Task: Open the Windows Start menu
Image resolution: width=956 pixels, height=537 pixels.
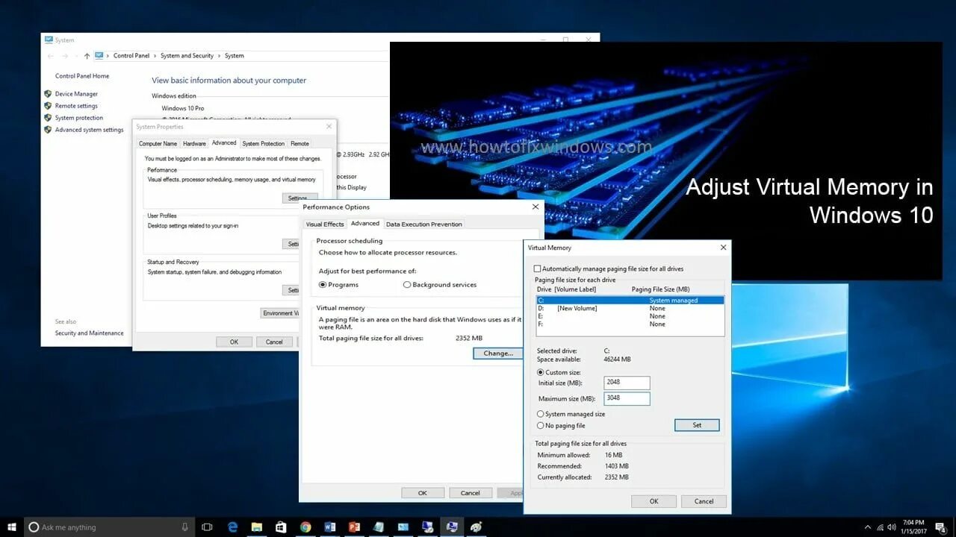Action: pos(11,527)
